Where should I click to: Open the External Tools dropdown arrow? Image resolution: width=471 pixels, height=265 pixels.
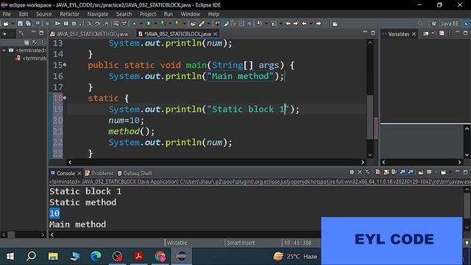[184, 24]
